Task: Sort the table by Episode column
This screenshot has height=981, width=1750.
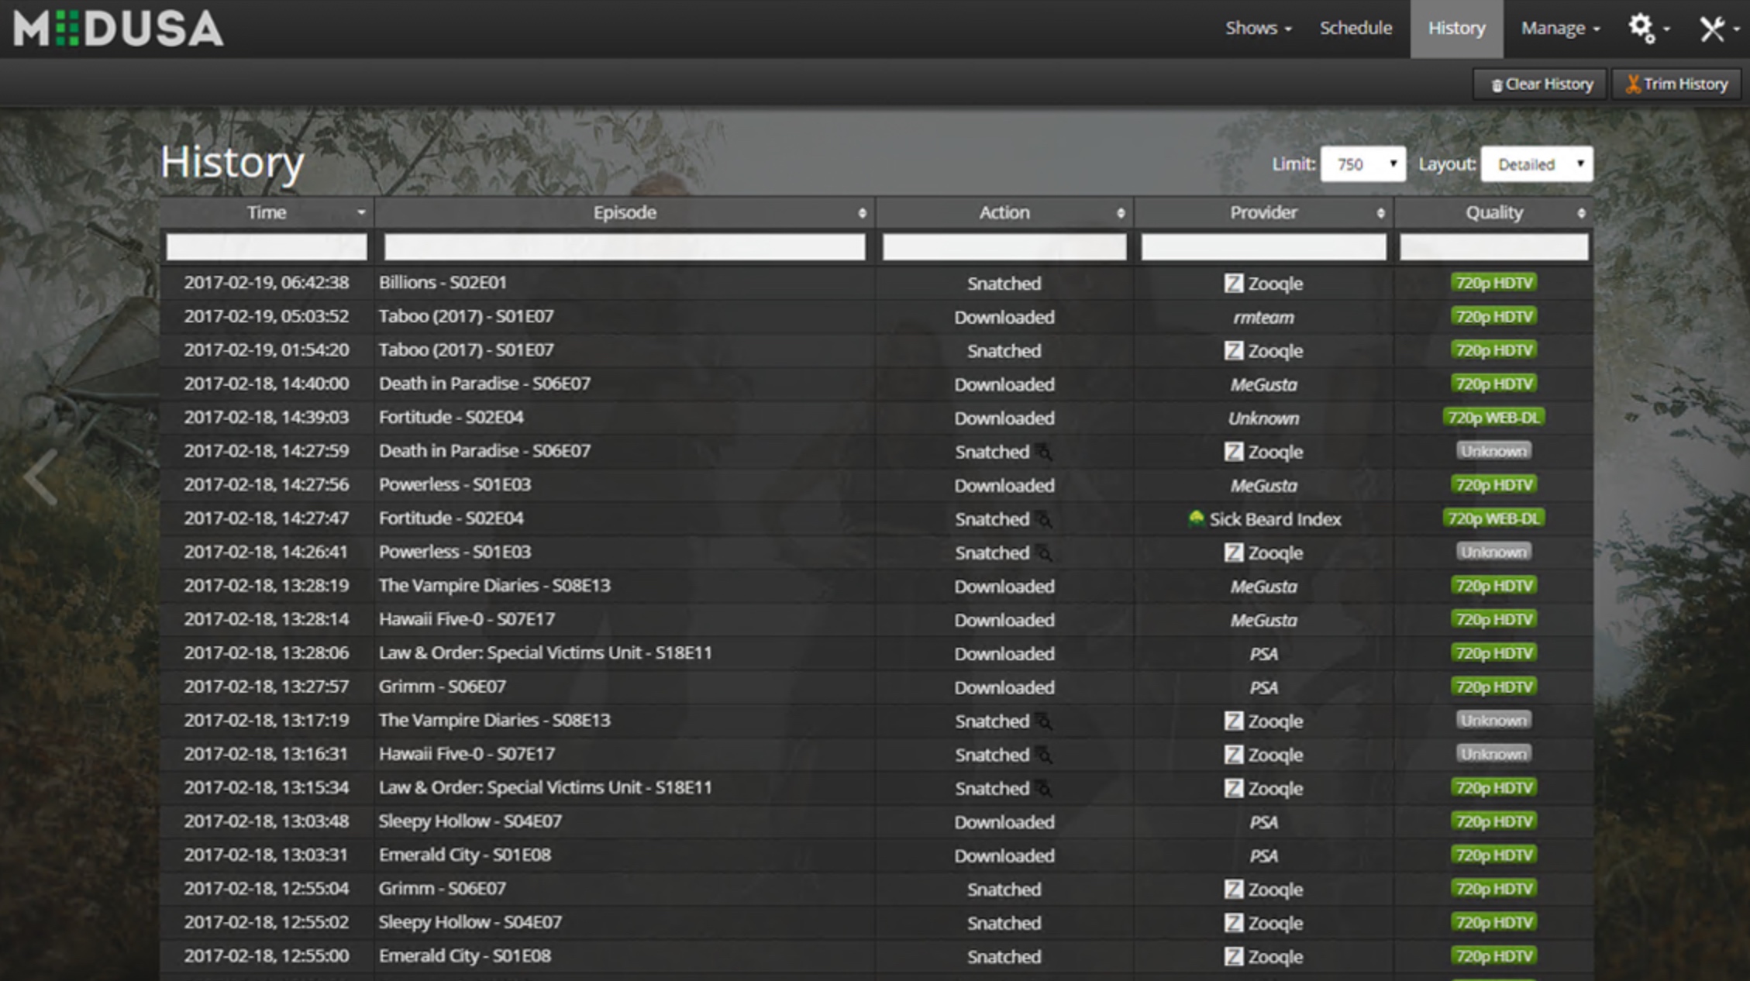Action: (x=625, y=212)
